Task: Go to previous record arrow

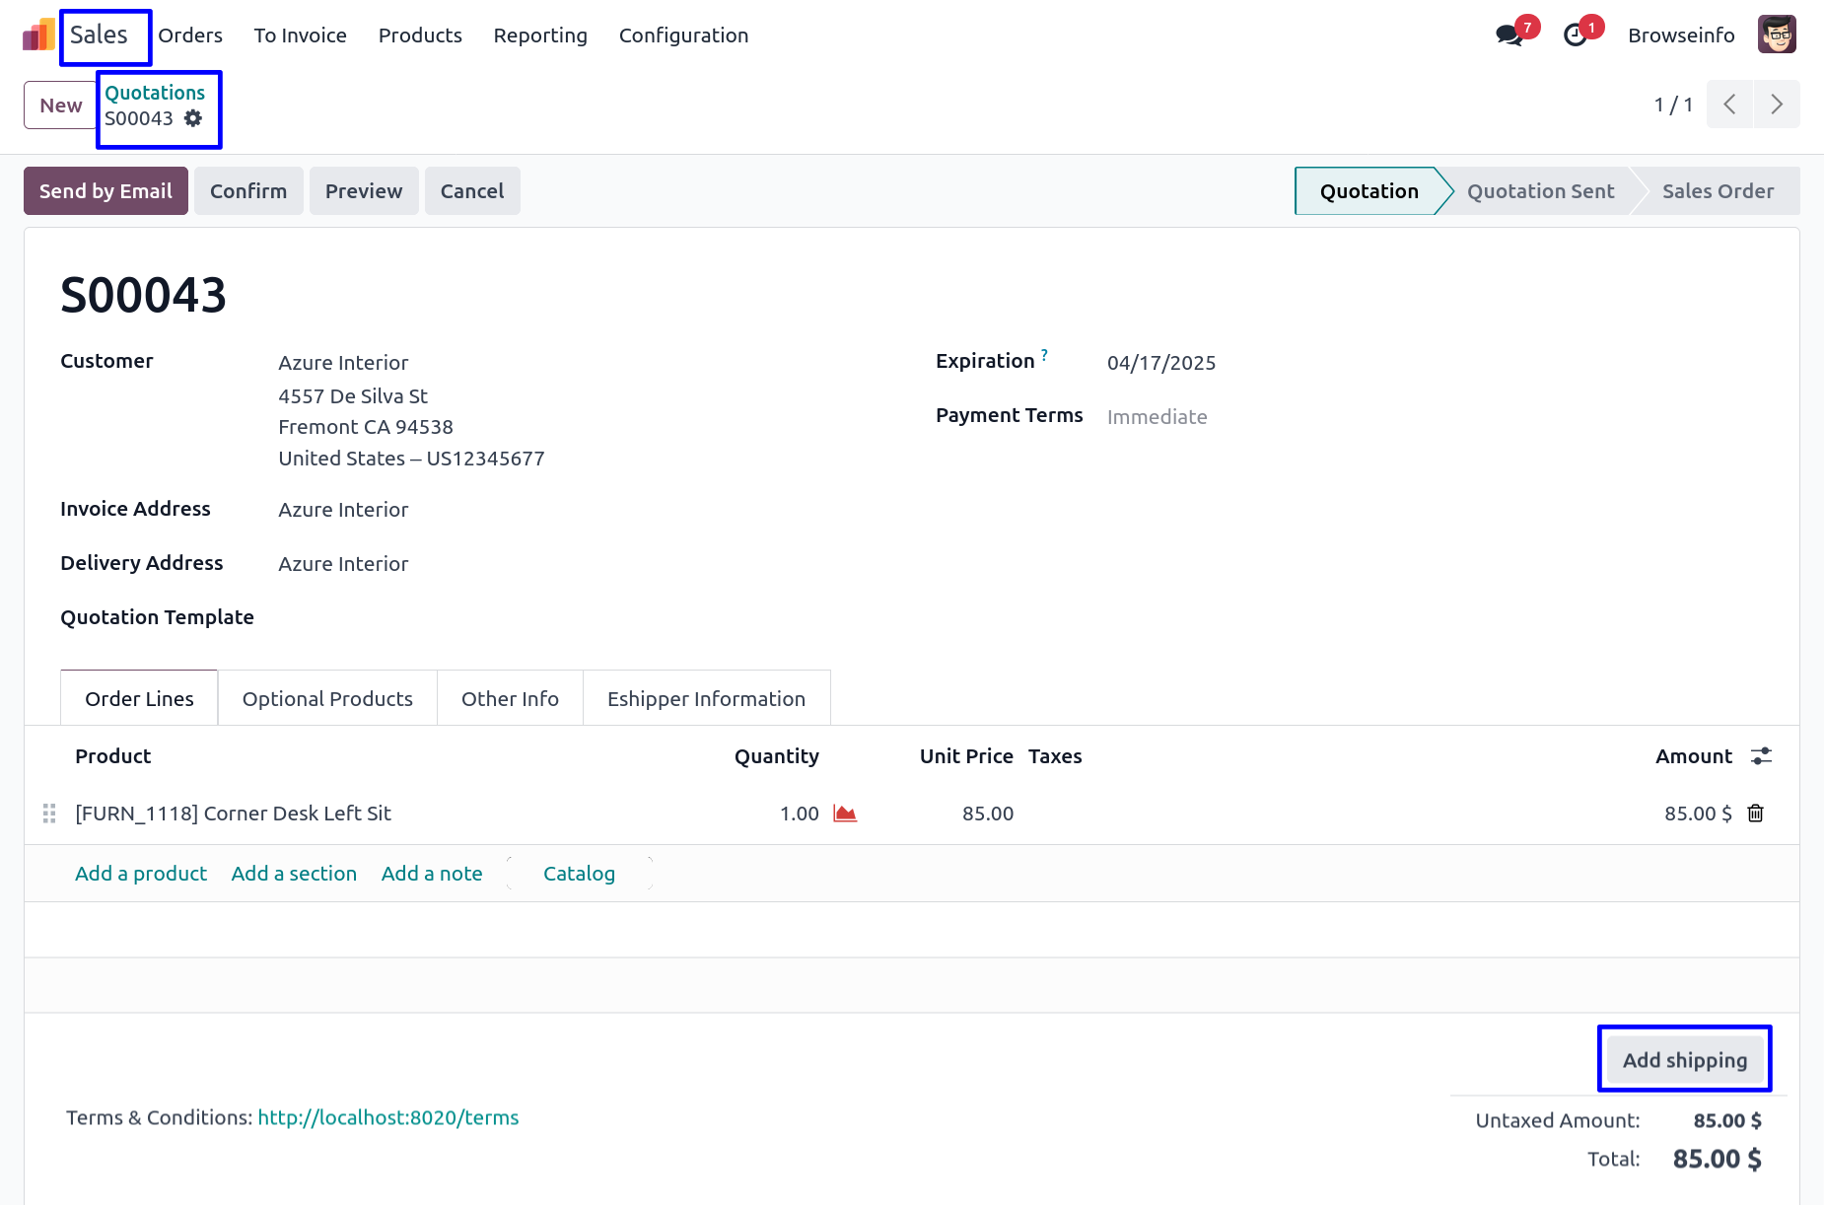Action: (1729, 105)
